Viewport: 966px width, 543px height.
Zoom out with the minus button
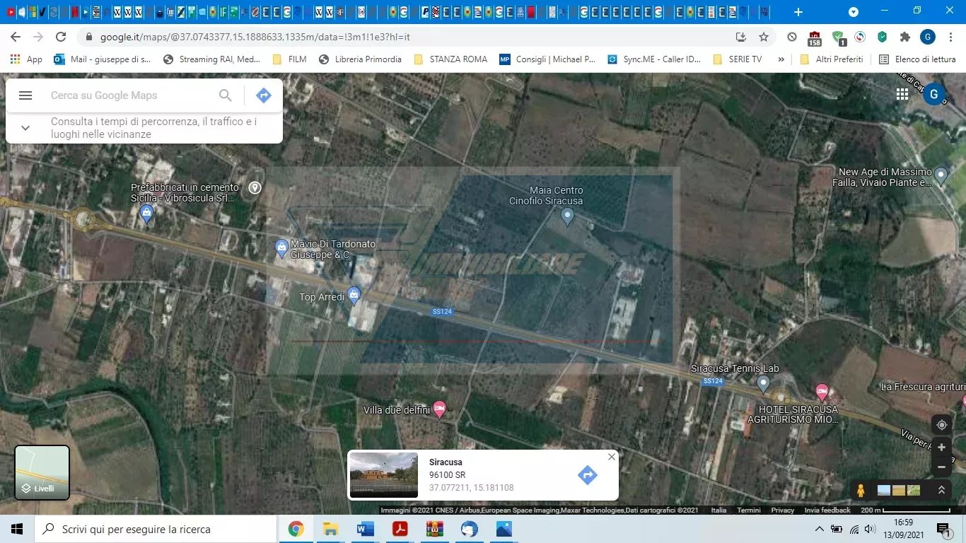[x=941, y=467]
